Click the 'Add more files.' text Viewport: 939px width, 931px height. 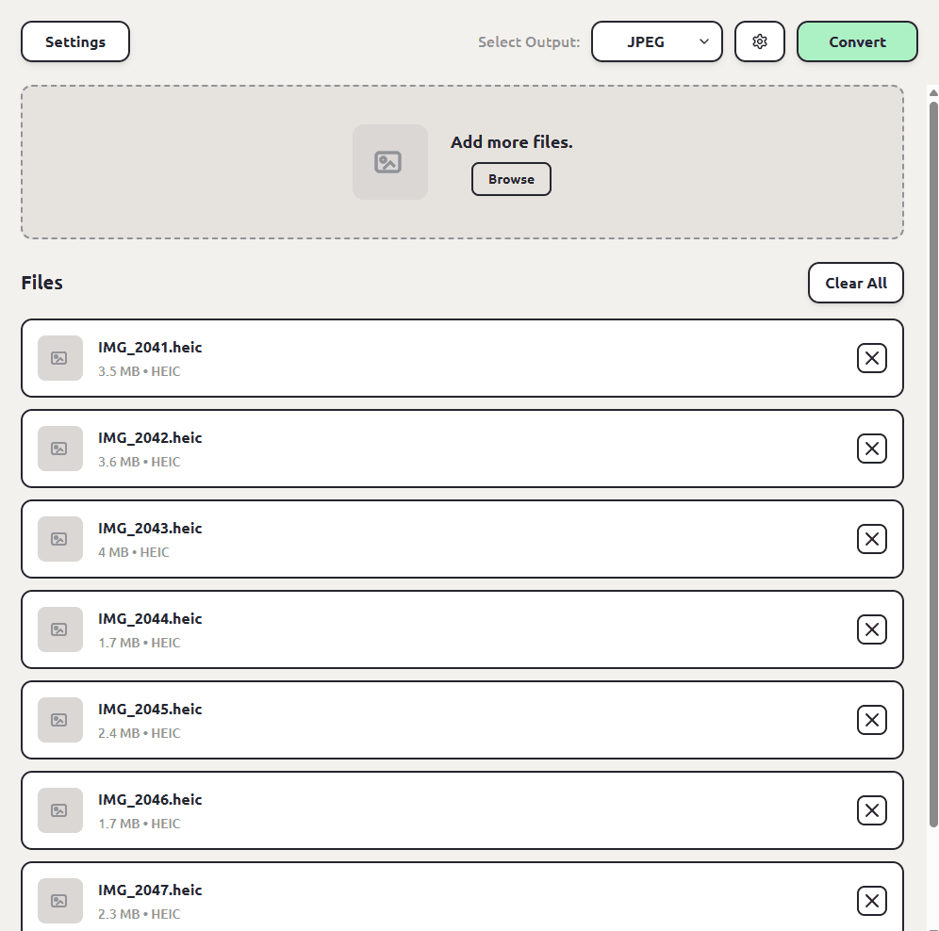[511, 142]
